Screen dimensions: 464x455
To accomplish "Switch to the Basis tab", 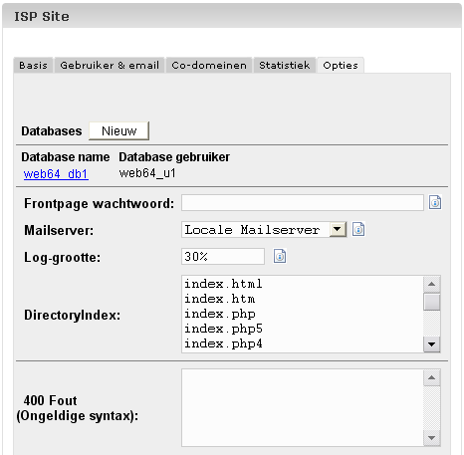I will point(33,65).
